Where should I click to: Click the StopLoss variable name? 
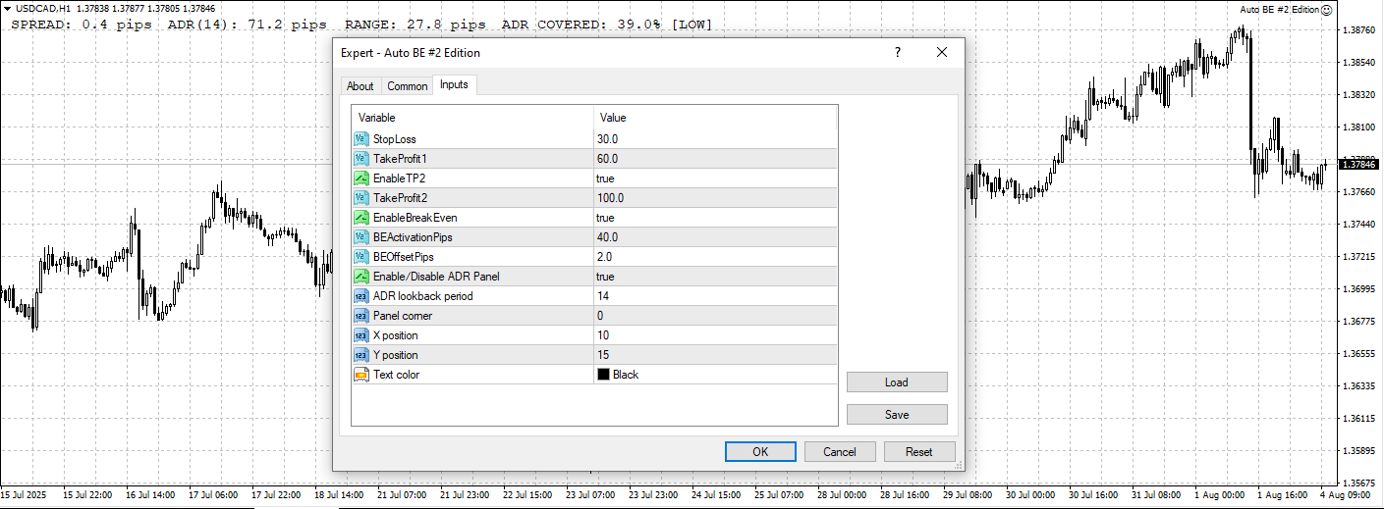coord(395,139)
